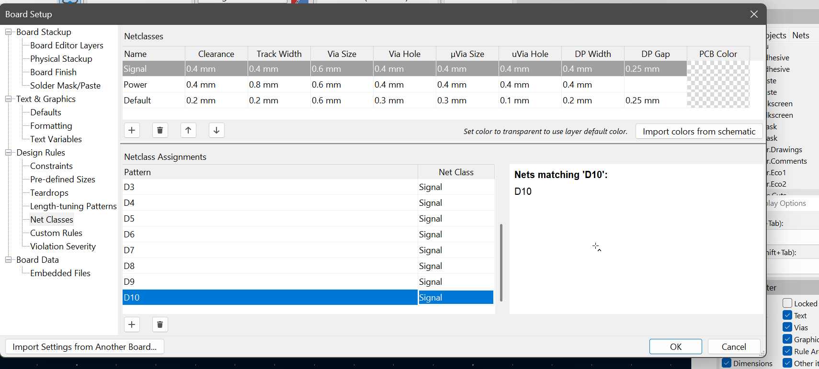Move the selected netclass down
This screenshot has width=819, height=369.
click(x=216, y=130)
